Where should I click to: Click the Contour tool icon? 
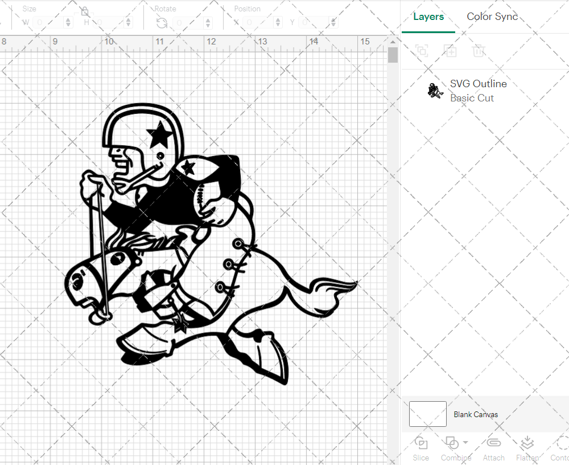pos(562,443)
